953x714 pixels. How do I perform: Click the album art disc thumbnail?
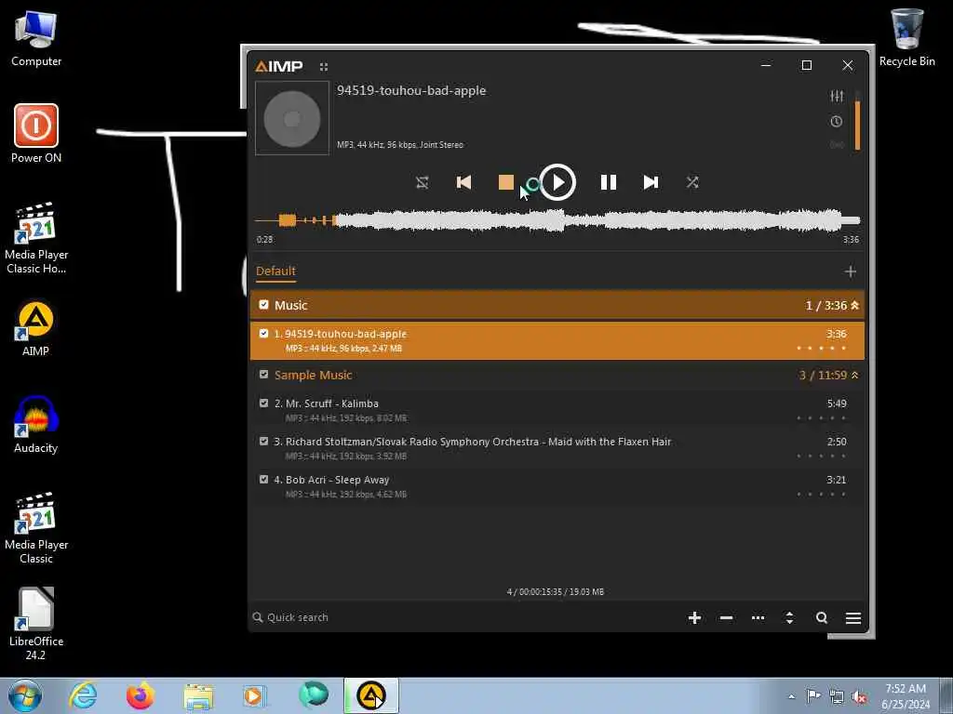292,118
